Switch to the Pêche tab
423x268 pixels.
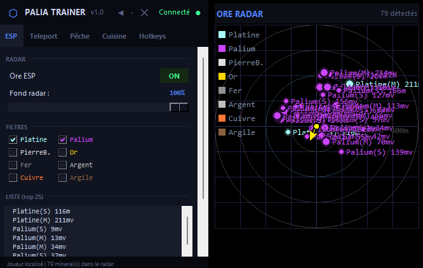79,37
